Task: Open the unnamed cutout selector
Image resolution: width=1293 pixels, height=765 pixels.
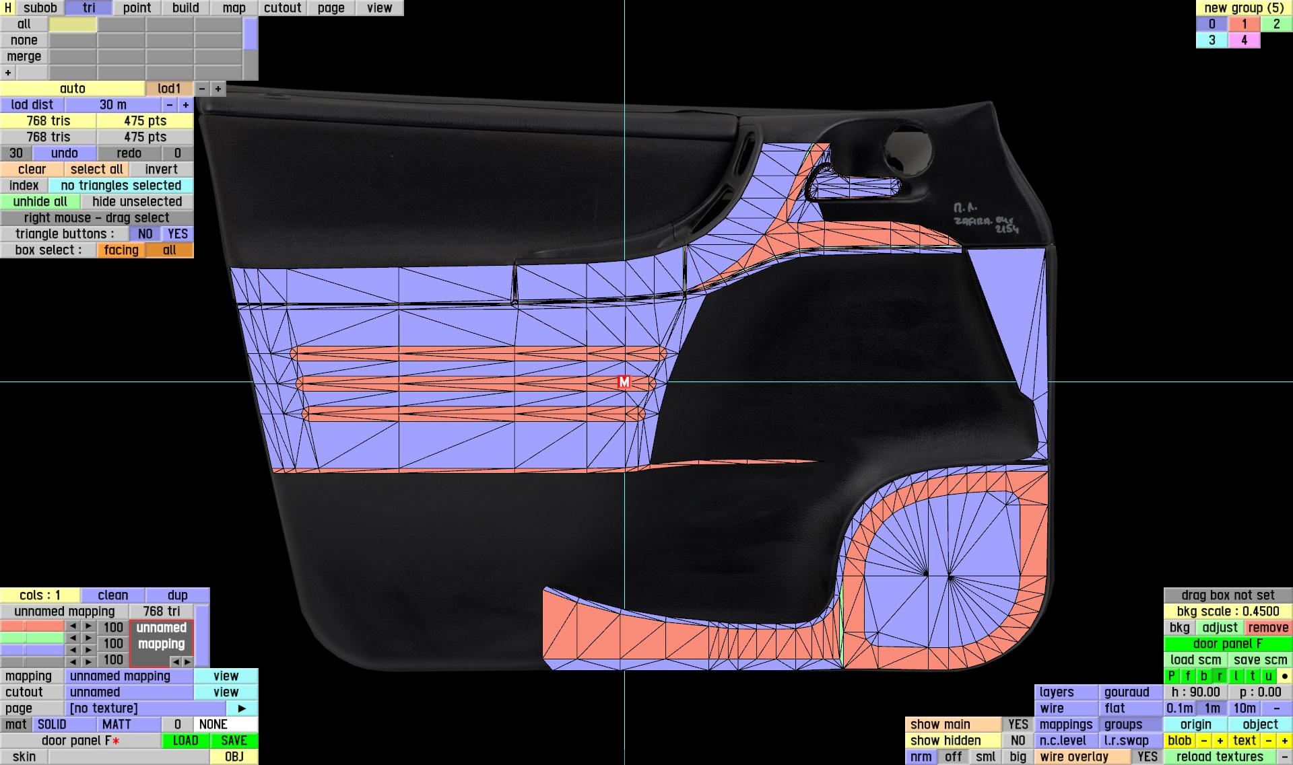Action: tap(129, 692)
